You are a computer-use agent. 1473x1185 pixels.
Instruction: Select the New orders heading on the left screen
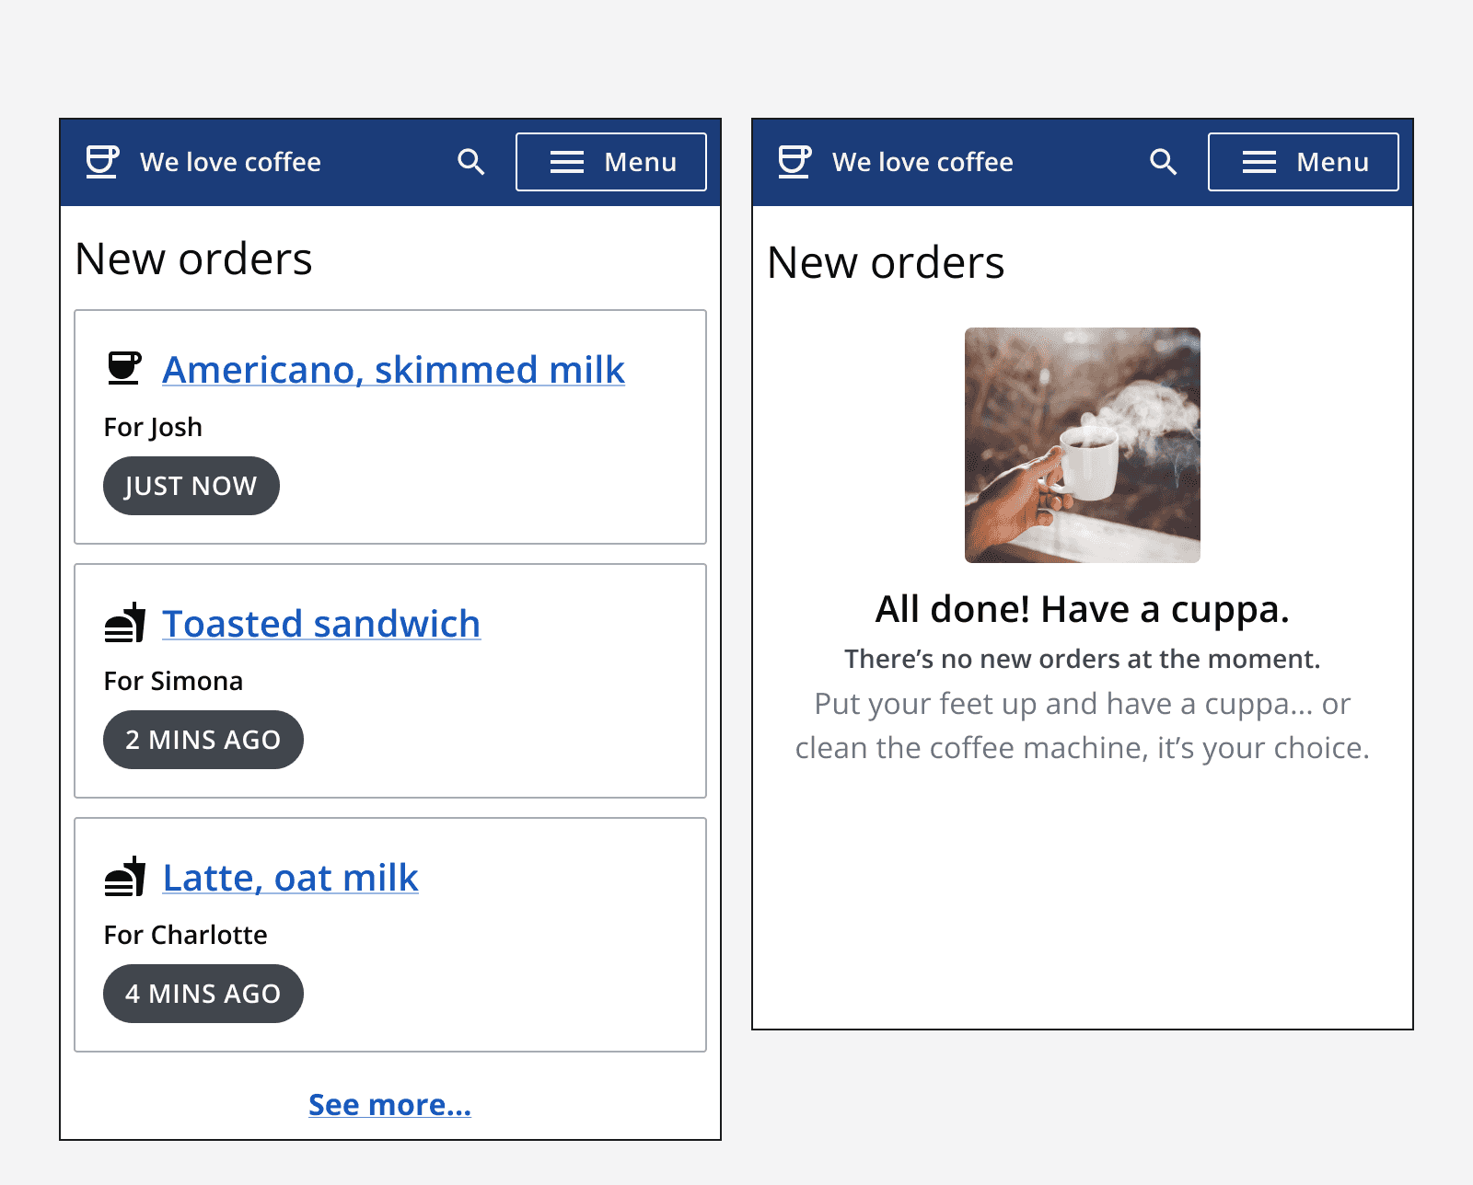click(193, 259)
